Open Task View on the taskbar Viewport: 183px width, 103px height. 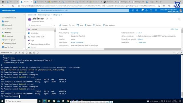click(39, 101)
